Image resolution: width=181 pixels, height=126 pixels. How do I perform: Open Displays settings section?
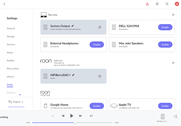pos(11,93)
